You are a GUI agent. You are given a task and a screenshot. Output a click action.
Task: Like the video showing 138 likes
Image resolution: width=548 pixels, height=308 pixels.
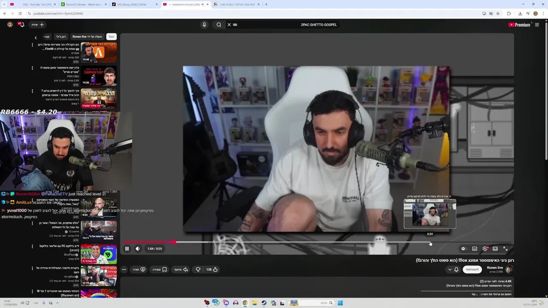coord(212,269)
